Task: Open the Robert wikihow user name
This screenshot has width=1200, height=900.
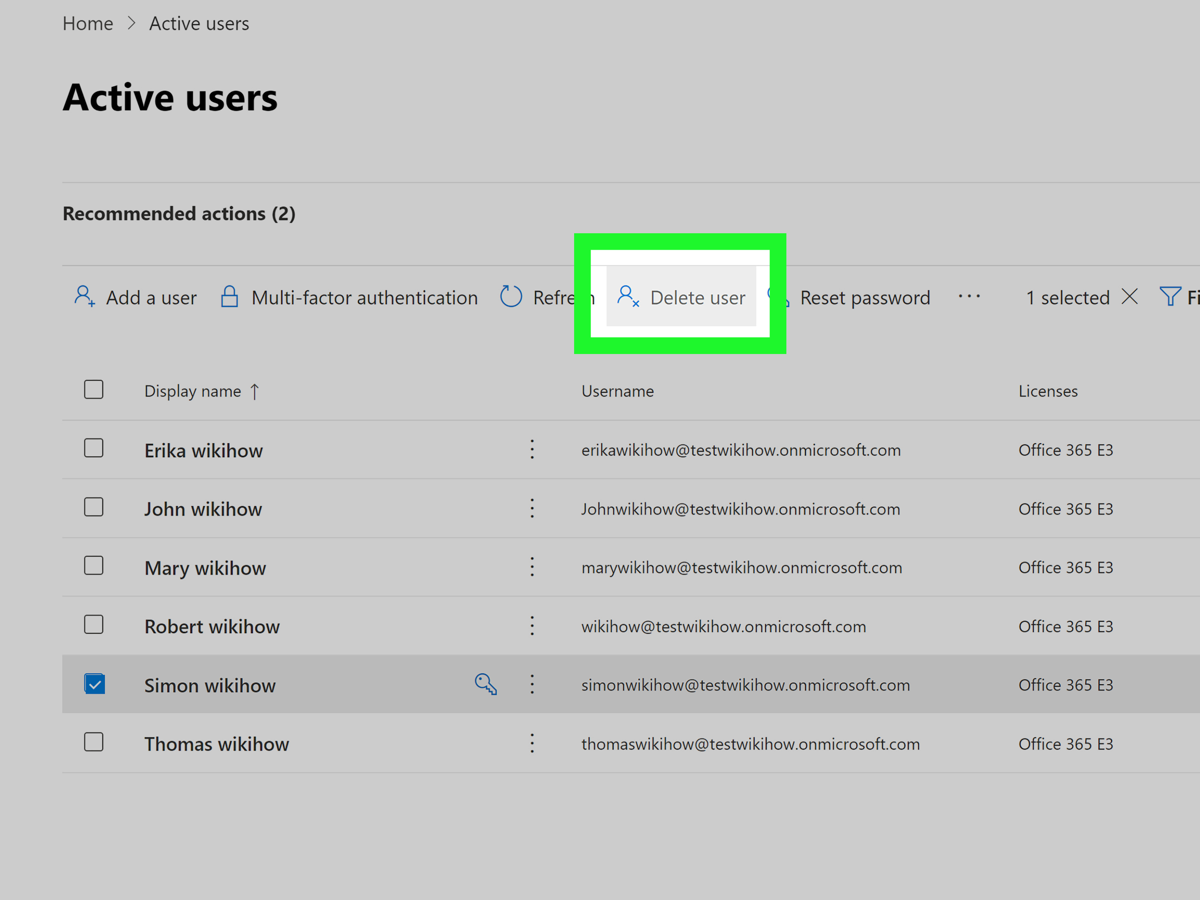Action: 212,627
